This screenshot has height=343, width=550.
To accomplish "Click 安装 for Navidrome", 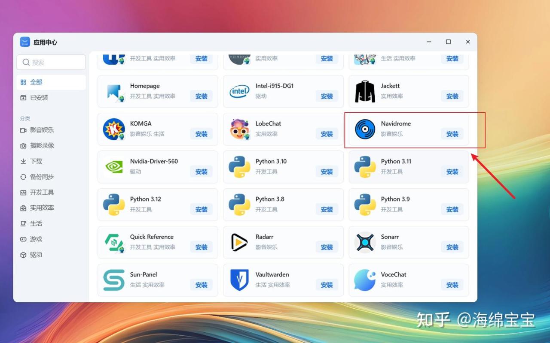I will 452,134.
